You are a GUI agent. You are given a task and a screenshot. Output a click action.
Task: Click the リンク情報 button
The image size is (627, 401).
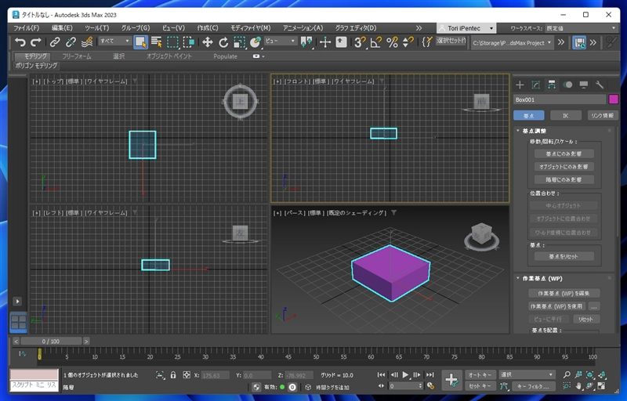(x=602, y=115)
